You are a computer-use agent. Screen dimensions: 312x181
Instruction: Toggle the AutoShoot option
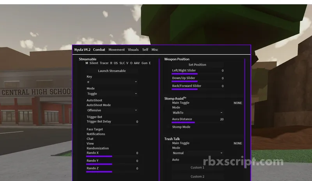(x=94, y=100)
